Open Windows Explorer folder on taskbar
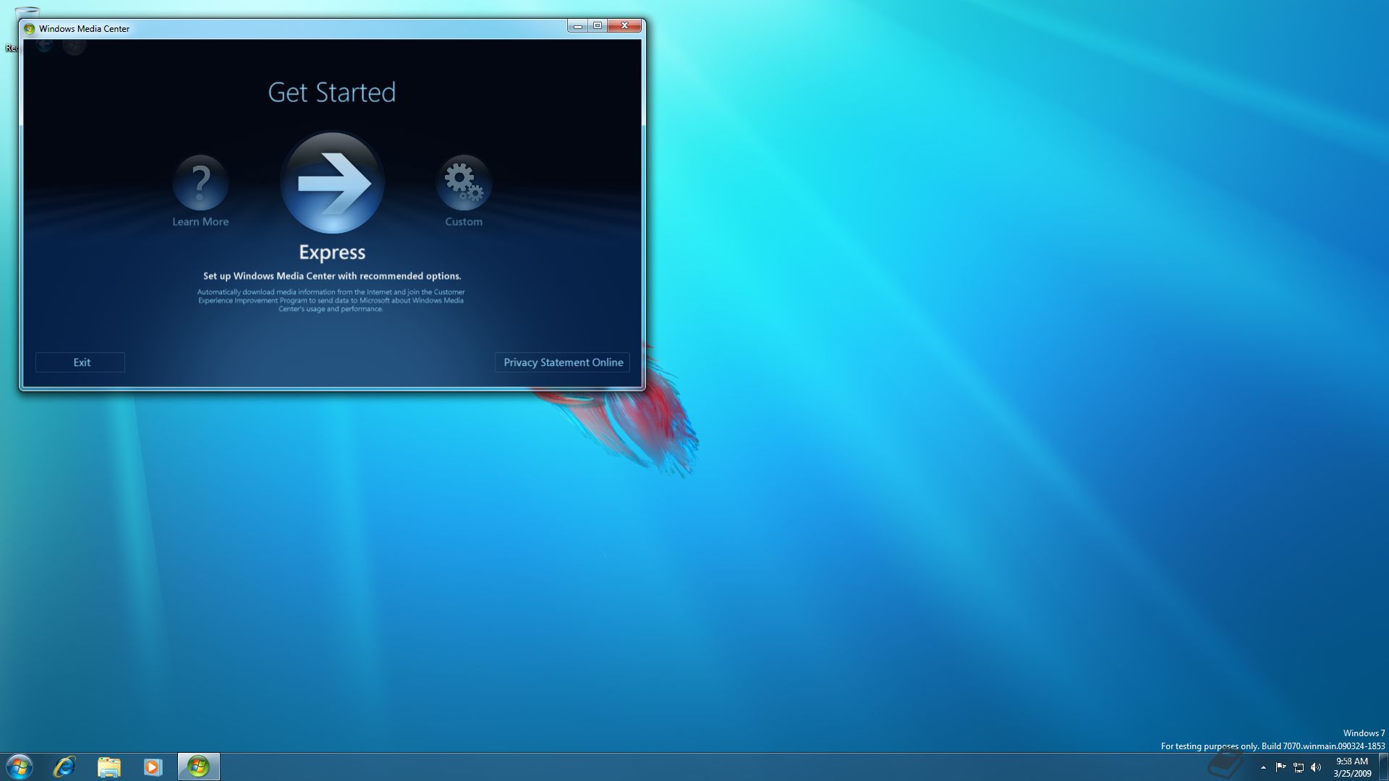The width and height of the screenshot is (1389, 781). click(109, 767)
